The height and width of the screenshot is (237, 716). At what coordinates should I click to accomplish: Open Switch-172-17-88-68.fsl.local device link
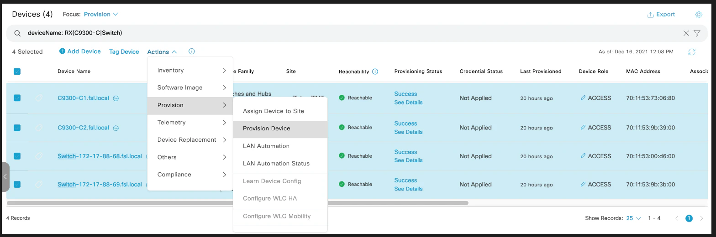click(100, 156)
